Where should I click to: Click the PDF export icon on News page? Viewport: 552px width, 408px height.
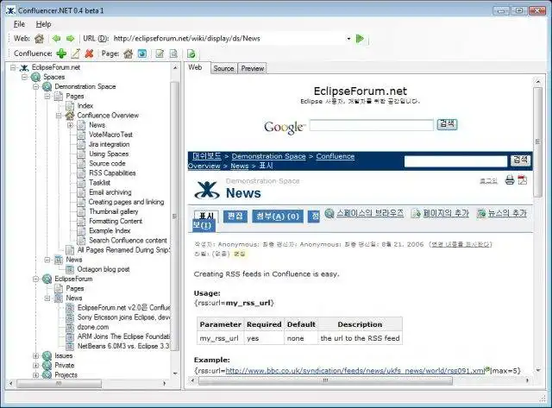(523, 180)
